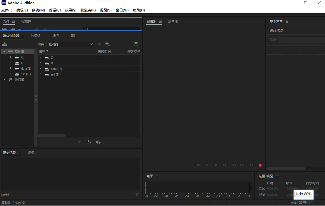
Task: Click the loop playback icon under Media Browser
Action: pyautogui.click(x=89, y=142)
